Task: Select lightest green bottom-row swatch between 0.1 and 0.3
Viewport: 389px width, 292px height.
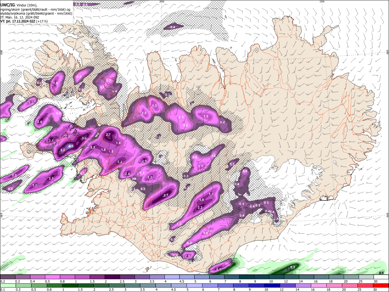Action: (x=8, y=285)
